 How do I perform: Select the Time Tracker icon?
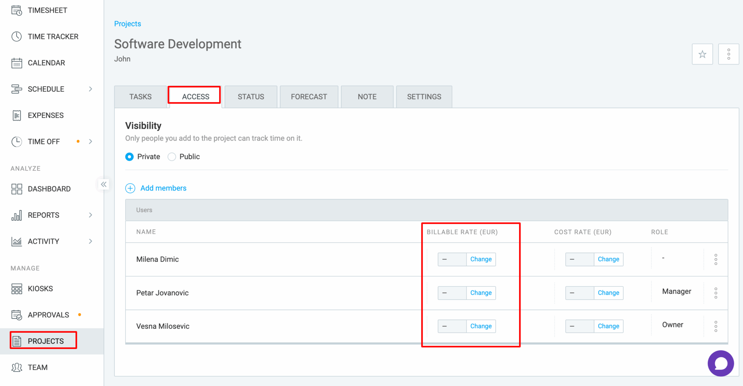tap(53, 36)
